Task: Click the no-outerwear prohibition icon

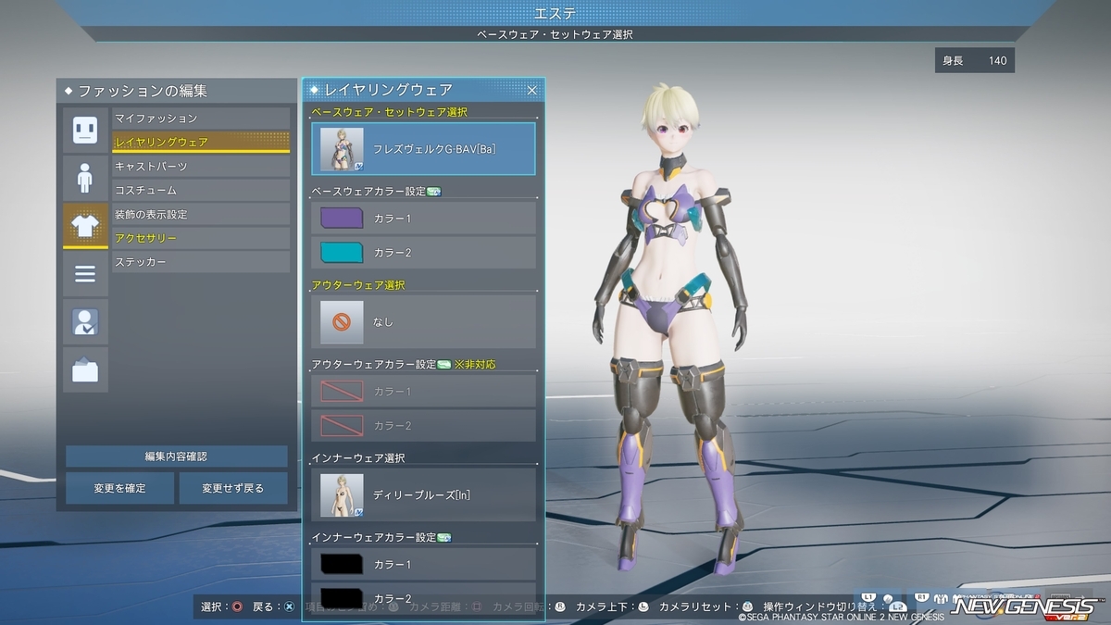Action: [x=342, y=322]
